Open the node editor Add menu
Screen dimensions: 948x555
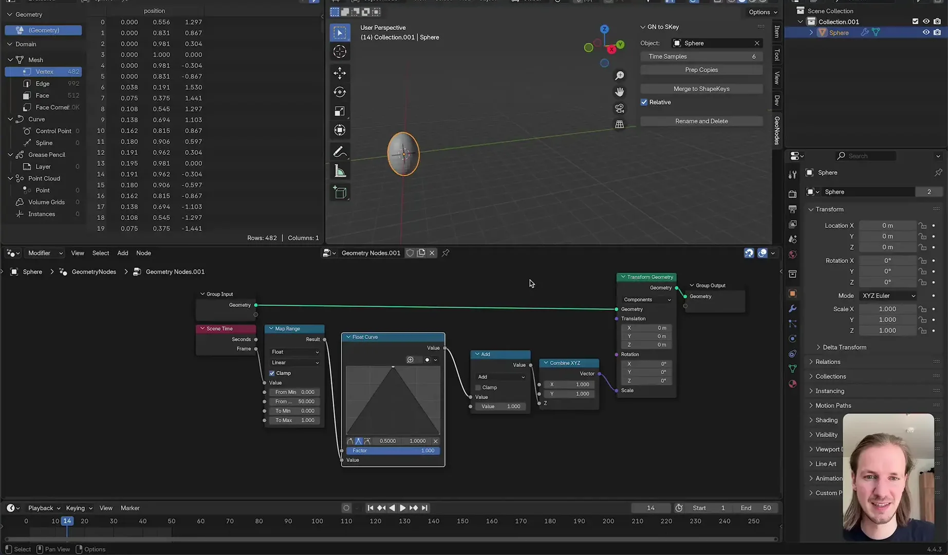point(122,253)
